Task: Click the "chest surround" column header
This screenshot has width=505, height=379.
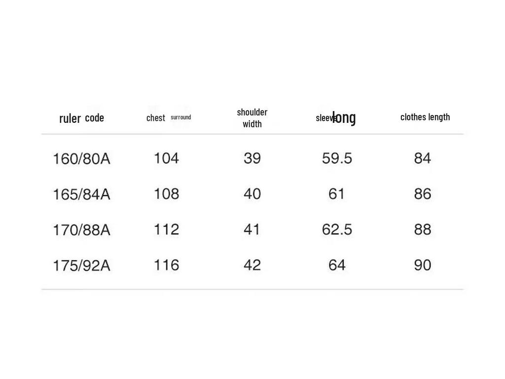Action: tap(168, 117)
